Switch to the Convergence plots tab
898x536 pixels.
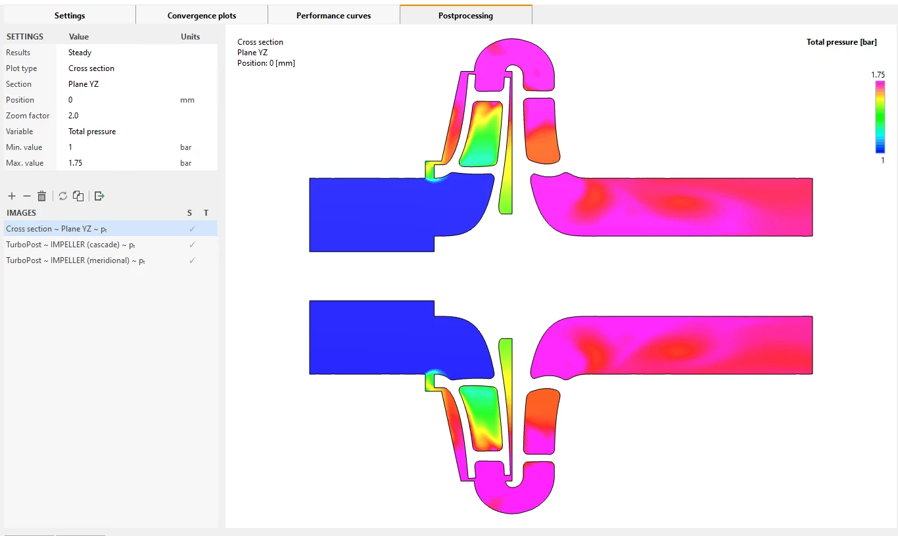(202, 15)
